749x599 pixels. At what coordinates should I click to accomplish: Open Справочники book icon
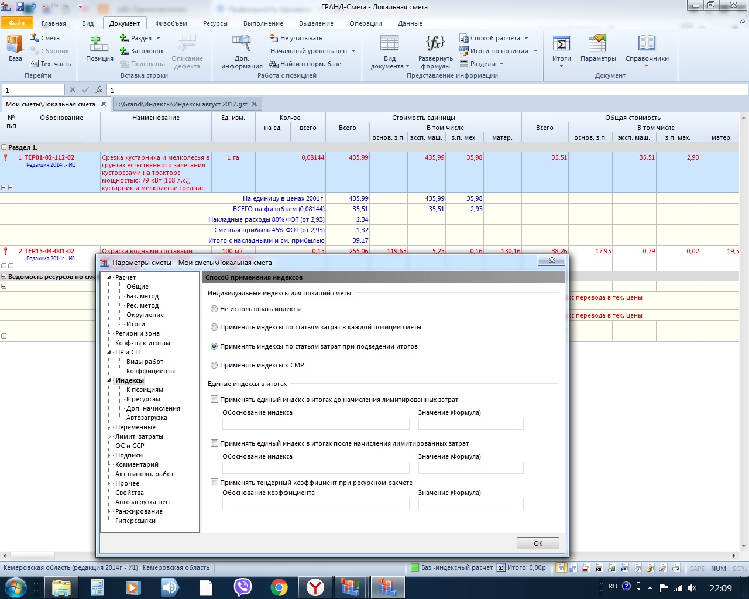[647, 48]
